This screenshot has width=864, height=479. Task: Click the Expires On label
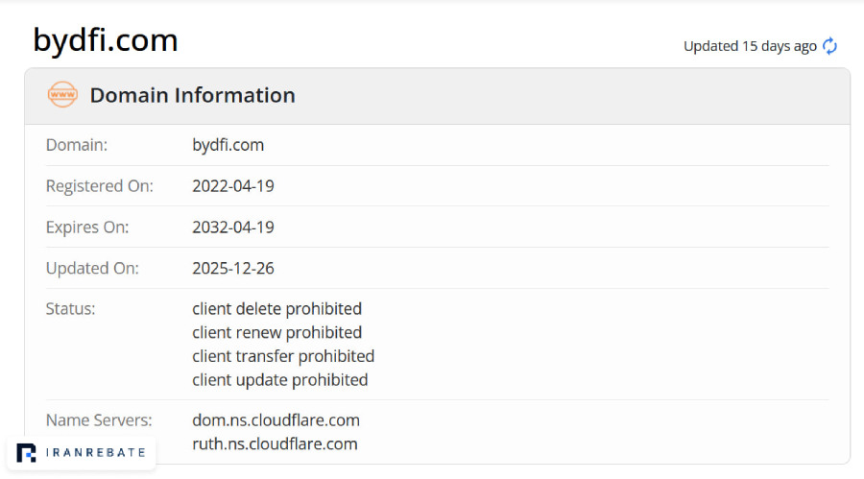point(87,228)
